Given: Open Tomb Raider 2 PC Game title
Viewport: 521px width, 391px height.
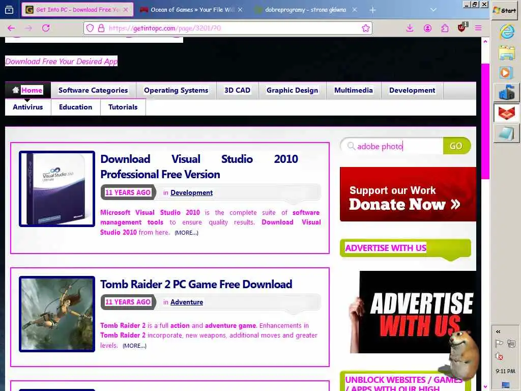Looking at the screenshot, I should [x=196, y=284].
